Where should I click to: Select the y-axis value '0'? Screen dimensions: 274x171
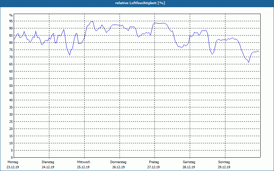(x=12, y=158)
